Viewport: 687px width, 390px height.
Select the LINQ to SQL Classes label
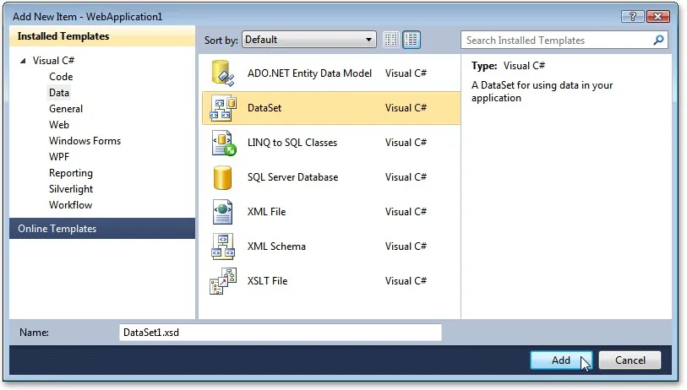[292, 143]
